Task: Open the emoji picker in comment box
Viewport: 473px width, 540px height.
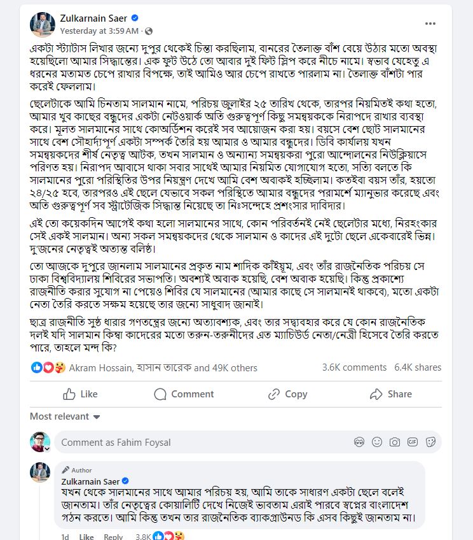Action: 377,442
